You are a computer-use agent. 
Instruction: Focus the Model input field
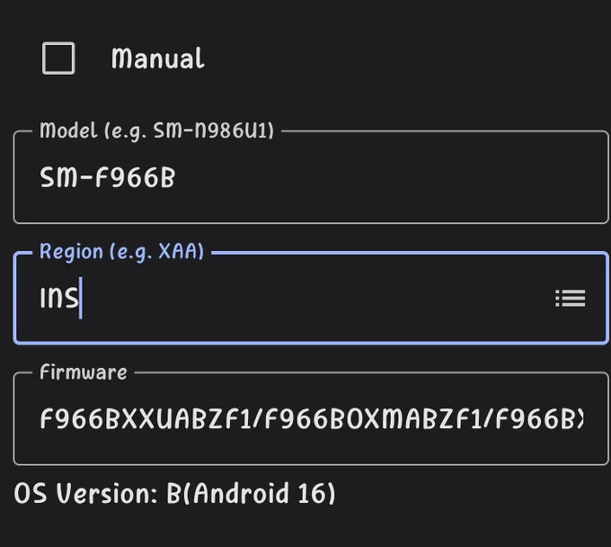[x=311, y=177]
